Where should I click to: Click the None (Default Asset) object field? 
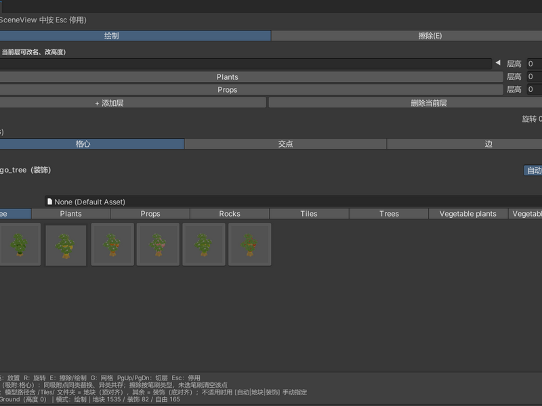(x=293, y=202)
